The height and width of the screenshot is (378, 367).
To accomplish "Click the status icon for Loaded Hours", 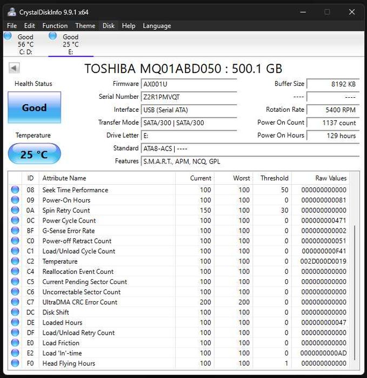I will pyautogui.click(x=15, y=322).
